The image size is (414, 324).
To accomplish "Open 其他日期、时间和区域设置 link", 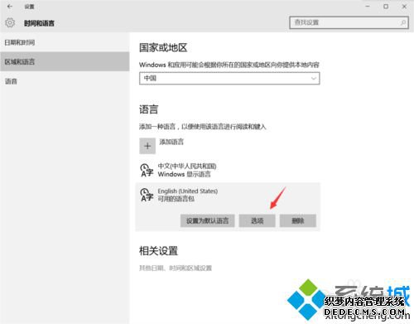I will click(x=176, y=268).
